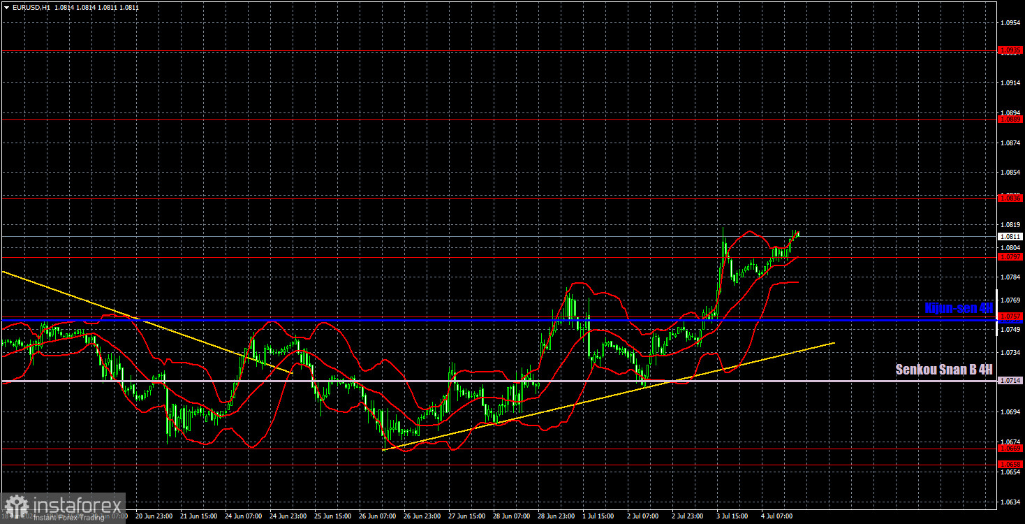1025x524 pixels.
Task: Click the 1.0634 price axis label
Action: 1011,502
